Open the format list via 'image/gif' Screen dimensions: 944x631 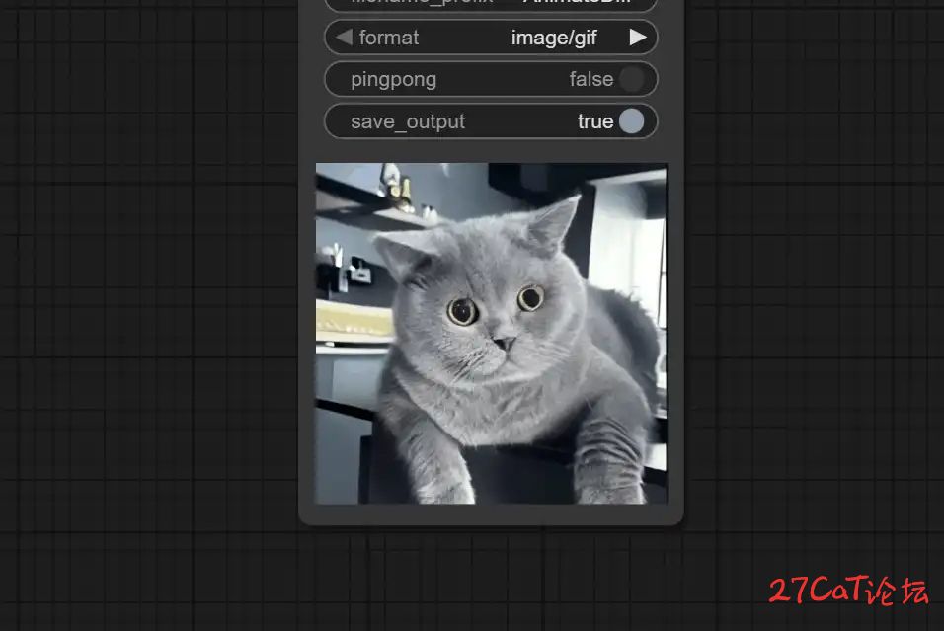(x=554, y=38)
